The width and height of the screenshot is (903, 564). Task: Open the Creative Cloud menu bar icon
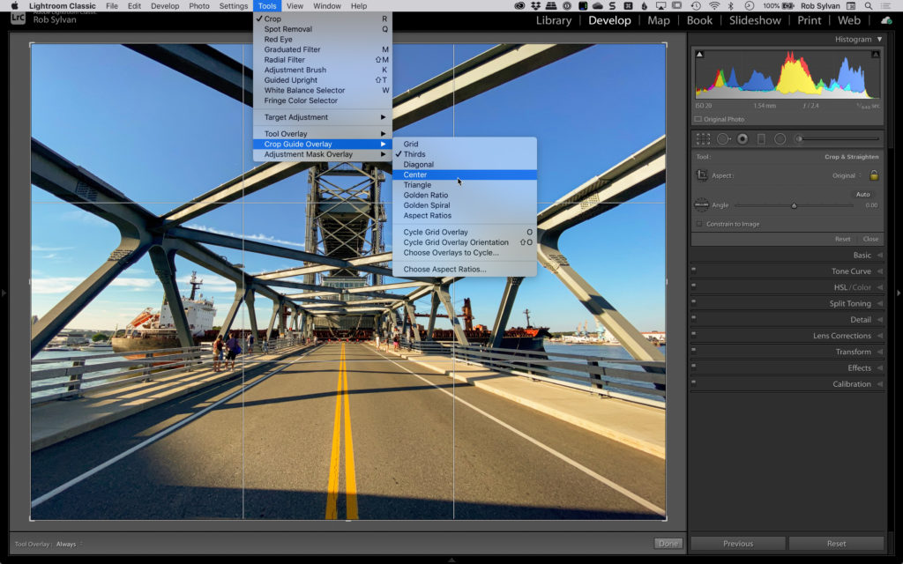pos(519,6)
